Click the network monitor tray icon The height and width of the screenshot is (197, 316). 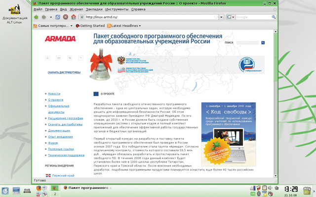[x=253, y=188]
